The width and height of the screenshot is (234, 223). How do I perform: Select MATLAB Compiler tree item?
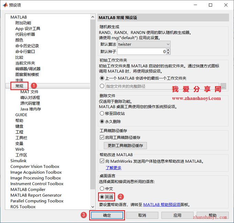[28, 189]
